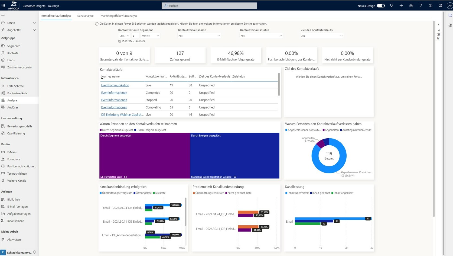
Task: Open the Eventkommunikation journey link
Action: coord(115,85)
